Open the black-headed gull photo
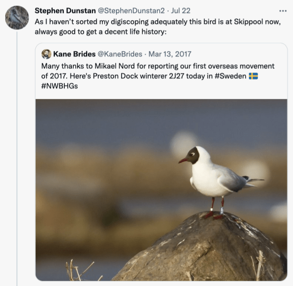 (x=161, y=190)
